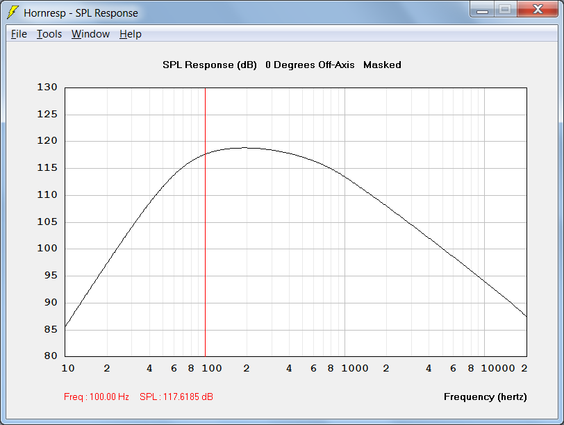Click the 'SPL : 117.6185 dB' readout

point(176,397)
